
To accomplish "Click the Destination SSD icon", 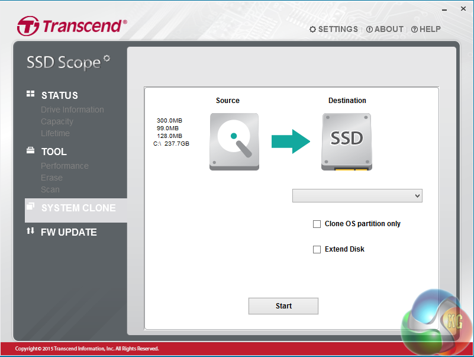I will pyautogui.click(x=347, y=141).
